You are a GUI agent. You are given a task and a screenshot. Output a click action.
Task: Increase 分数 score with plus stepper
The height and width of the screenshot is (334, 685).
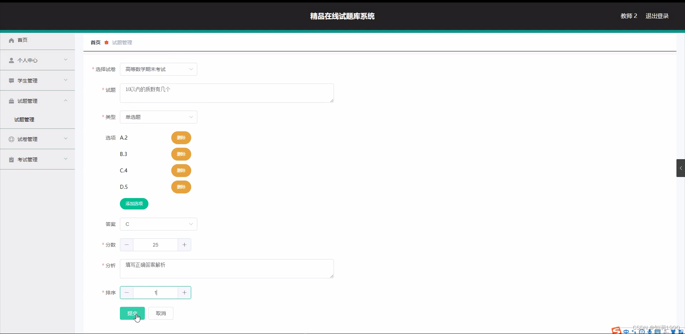coord(184,245)
